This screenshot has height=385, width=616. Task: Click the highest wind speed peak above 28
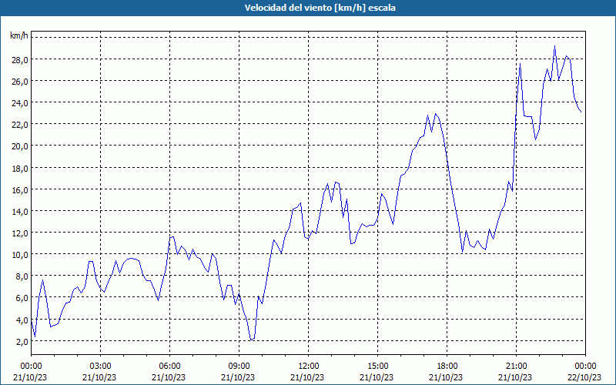point(554,46)
